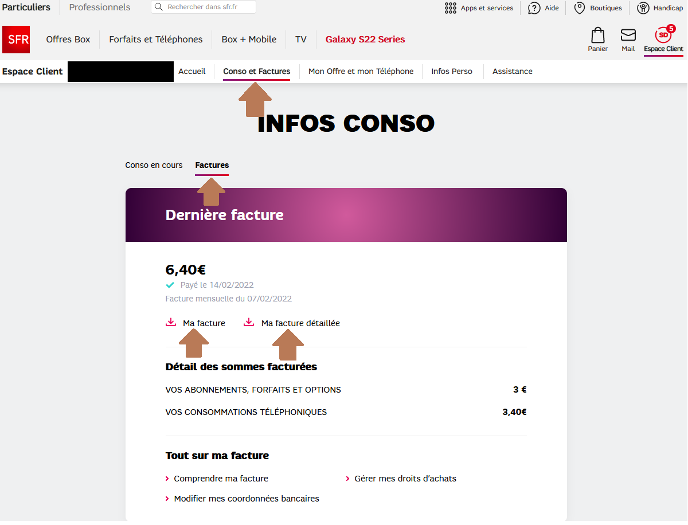
Task: Switch to the Professionnels tab
Action: tap(100, 7)
